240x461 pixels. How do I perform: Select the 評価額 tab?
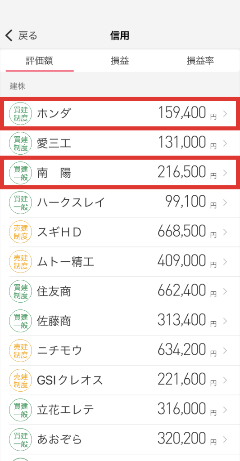click(40, 61)
